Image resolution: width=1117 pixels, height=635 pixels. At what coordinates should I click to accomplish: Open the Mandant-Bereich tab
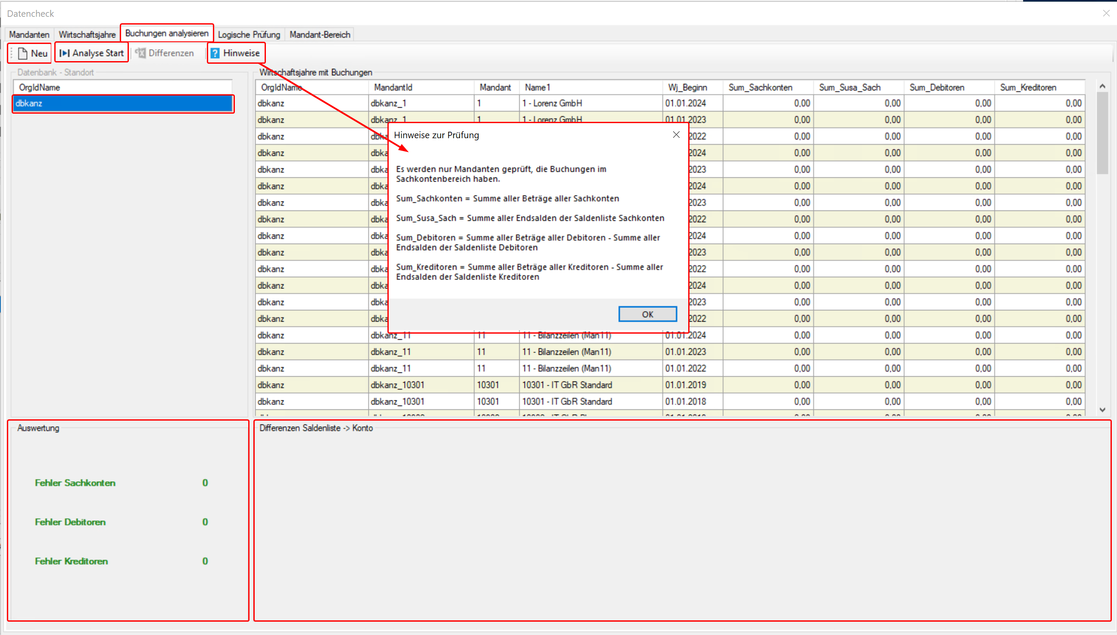[x=319, y=34]
